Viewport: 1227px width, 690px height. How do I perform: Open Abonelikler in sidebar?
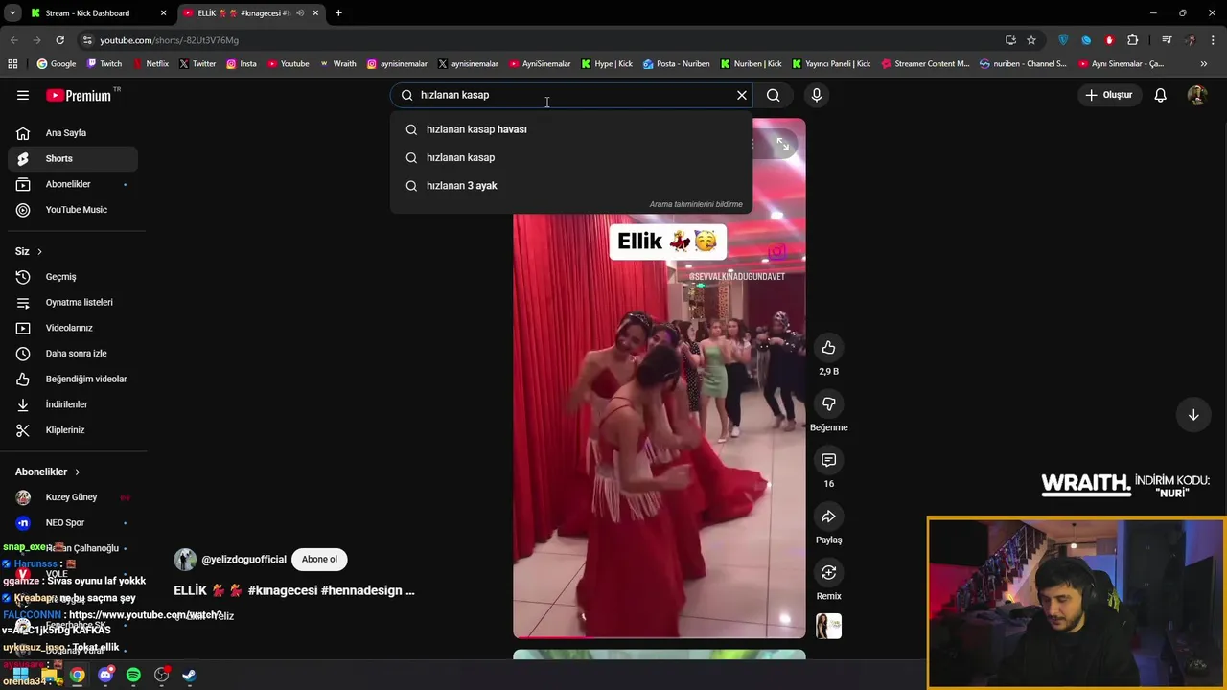point(73,184)
